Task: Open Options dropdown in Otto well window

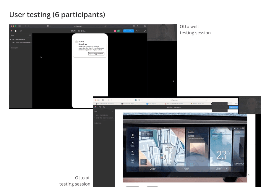Action: click(x=139, y=31)
